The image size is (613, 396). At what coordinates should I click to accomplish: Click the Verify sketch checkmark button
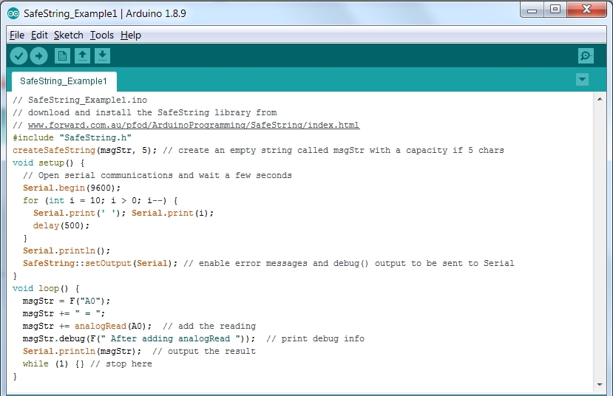pos(18,56)
